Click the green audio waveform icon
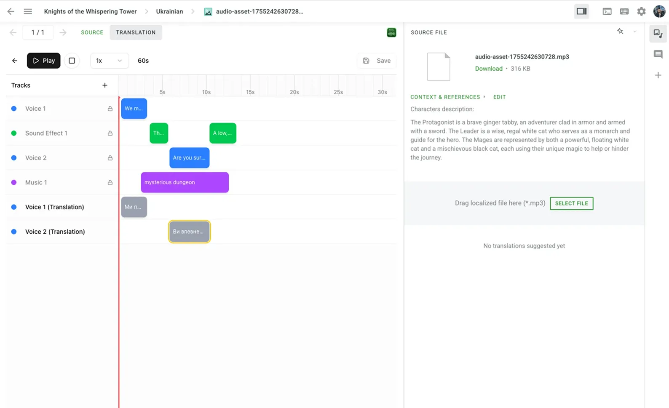Viewport: 669px width, 408px height. coord(391,32)
